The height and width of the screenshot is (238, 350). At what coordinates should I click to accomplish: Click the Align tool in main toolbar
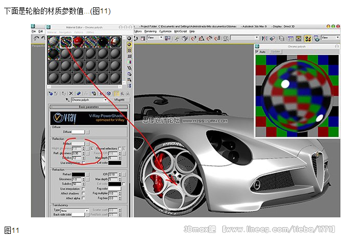click(272, 38)
